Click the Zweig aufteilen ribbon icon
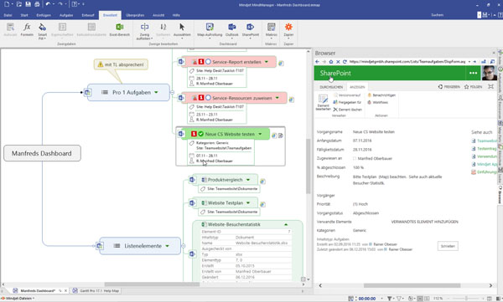 (144, 31)
